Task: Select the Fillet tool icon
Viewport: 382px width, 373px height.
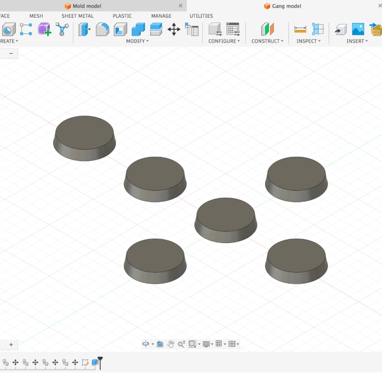Action: click(102, 29)
